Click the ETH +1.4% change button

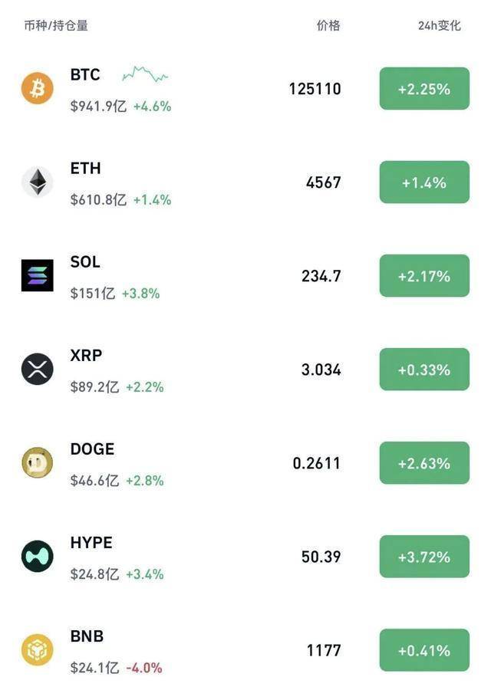(x=424, y=182)
